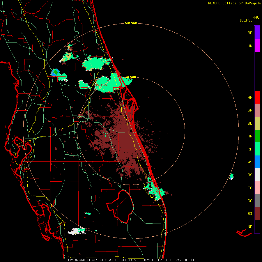Click the ND black legend swatch

(x=257, y=226)
